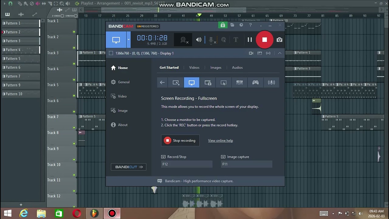This screenshot has height=219, width=389.
Task: Select HDMI device recording mode
Action: coord(239,82)
